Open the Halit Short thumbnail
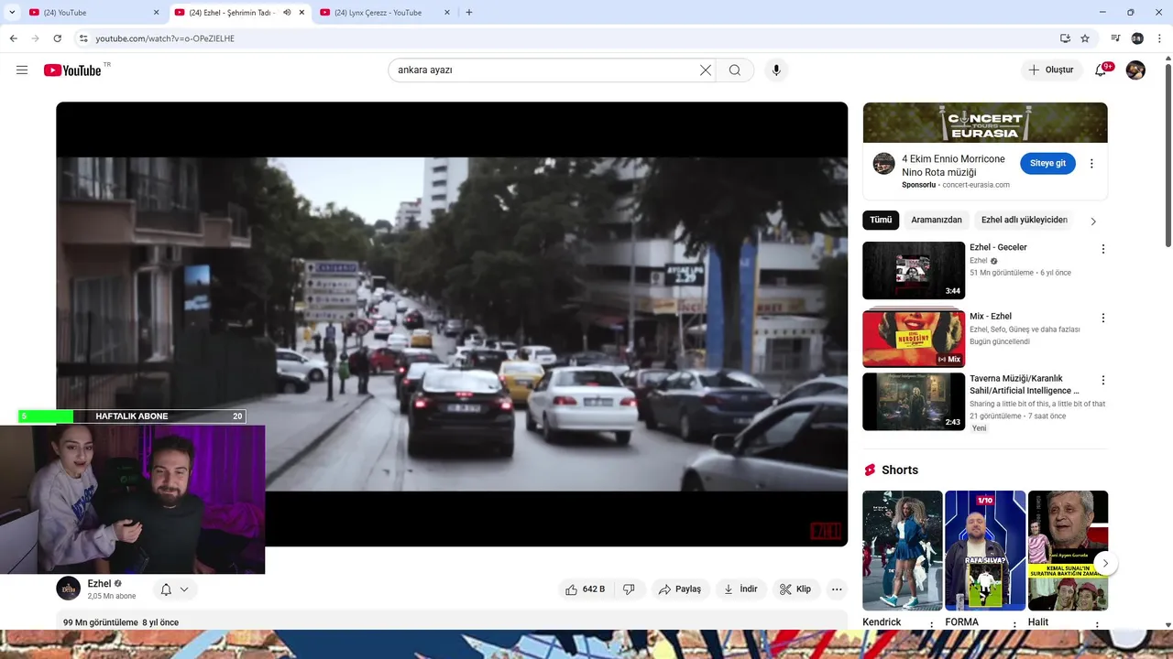The image size is (1173, 659). [x=1068, y=551]
